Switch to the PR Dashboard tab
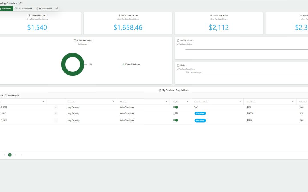 coord(44,9)
